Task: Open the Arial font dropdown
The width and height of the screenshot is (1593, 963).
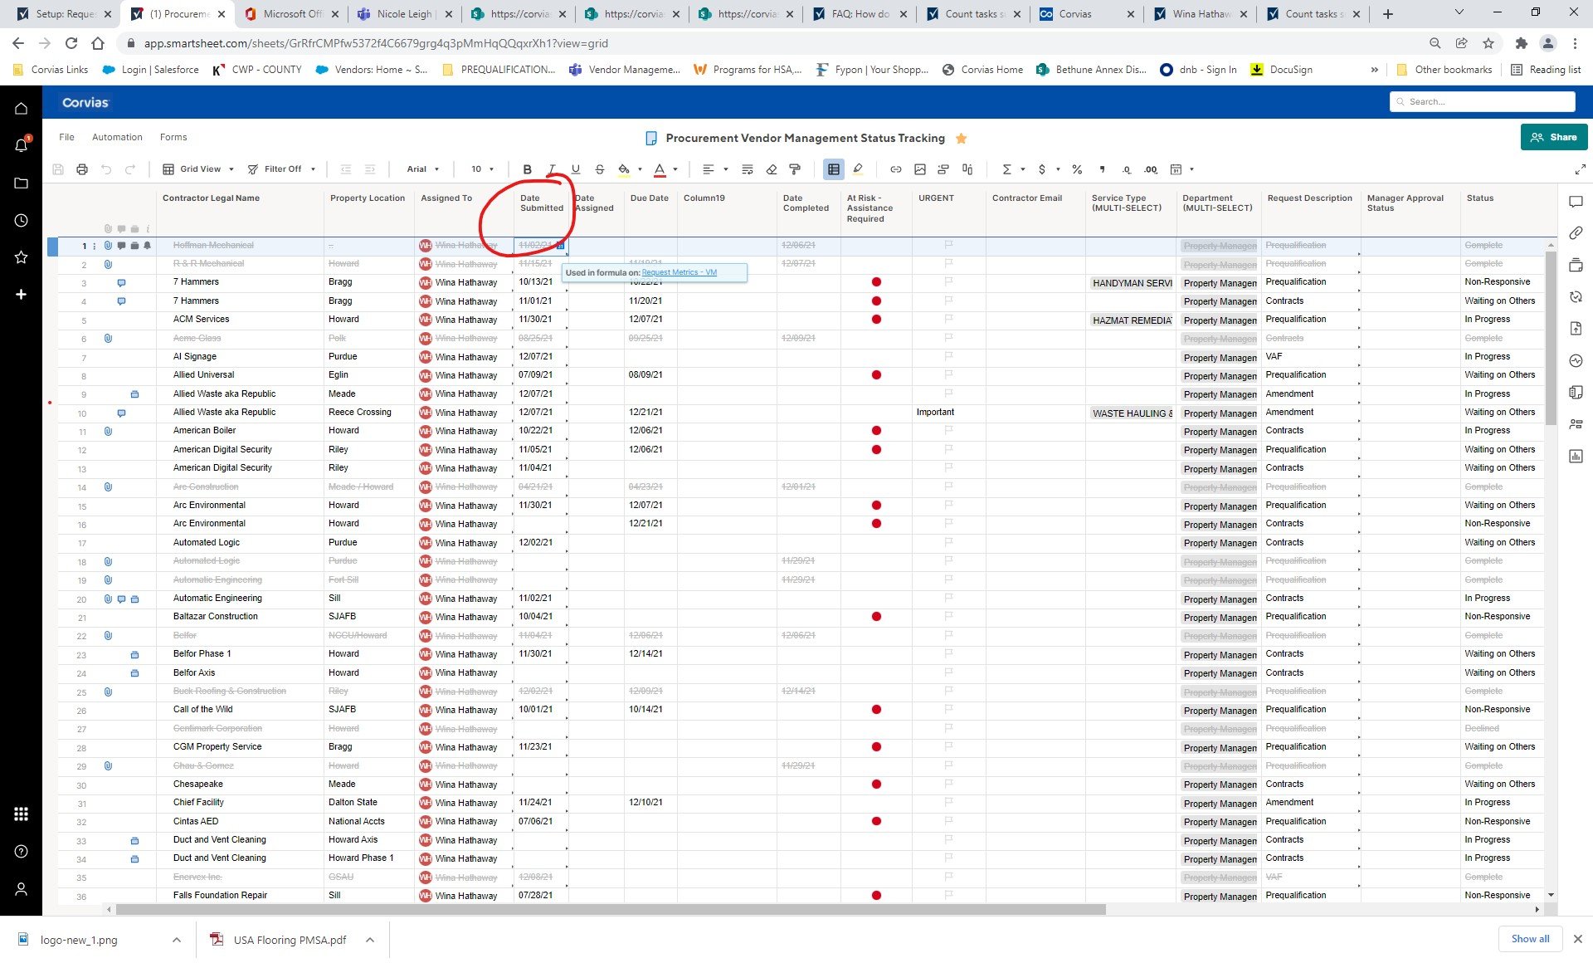Action: coord(423,169)
